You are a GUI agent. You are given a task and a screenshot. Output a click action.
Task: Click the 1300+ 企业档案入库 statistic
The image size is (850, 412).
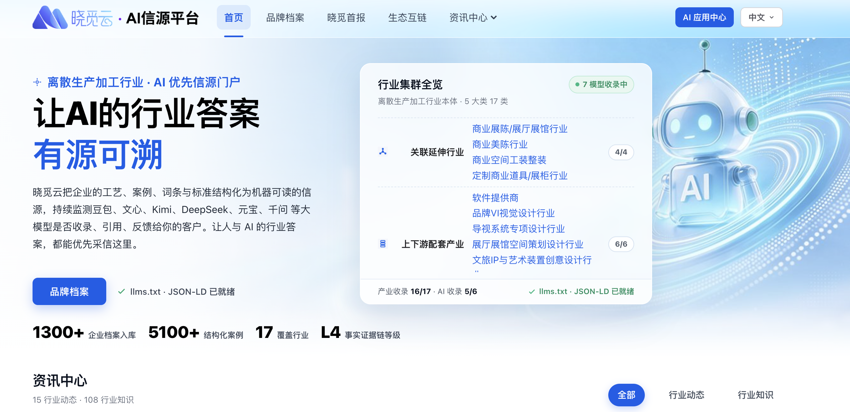point(84,333)
